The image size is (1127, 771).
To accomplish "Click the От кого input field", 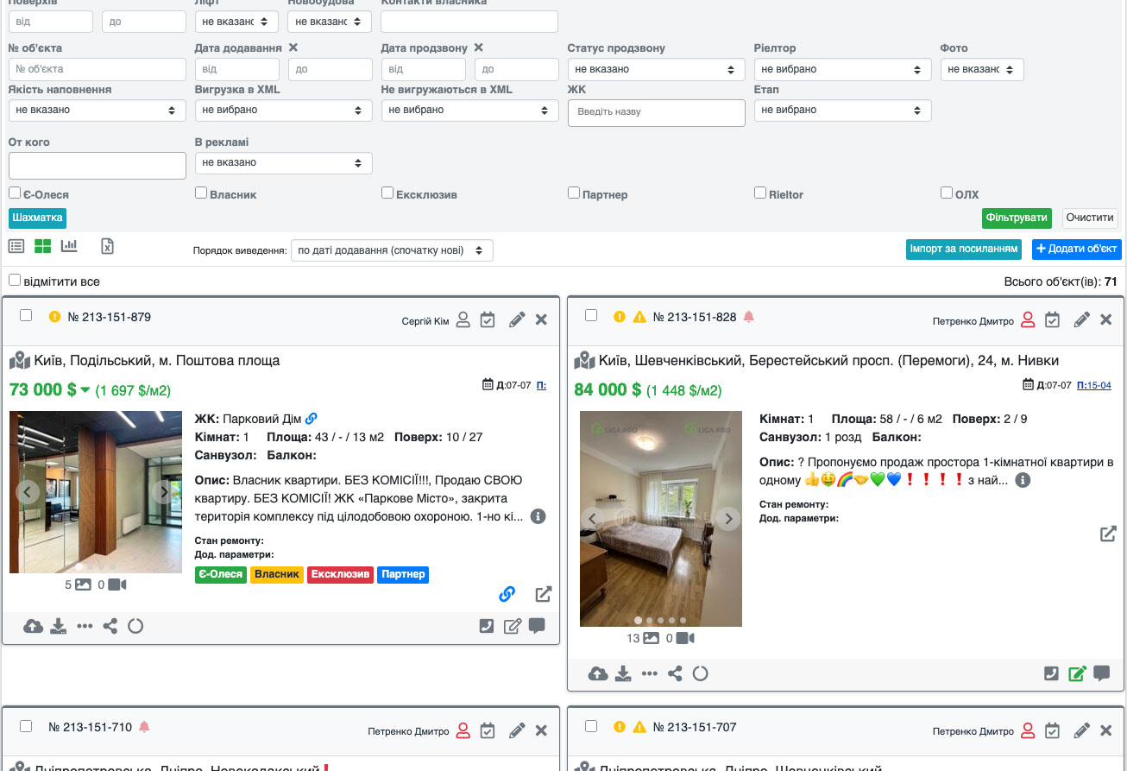I will pos(98,166).
